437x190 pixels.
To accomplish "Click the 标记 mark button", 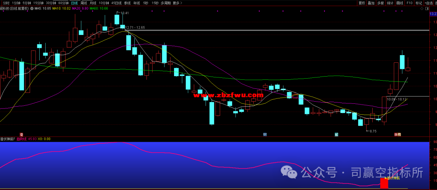I will point(419,3).
